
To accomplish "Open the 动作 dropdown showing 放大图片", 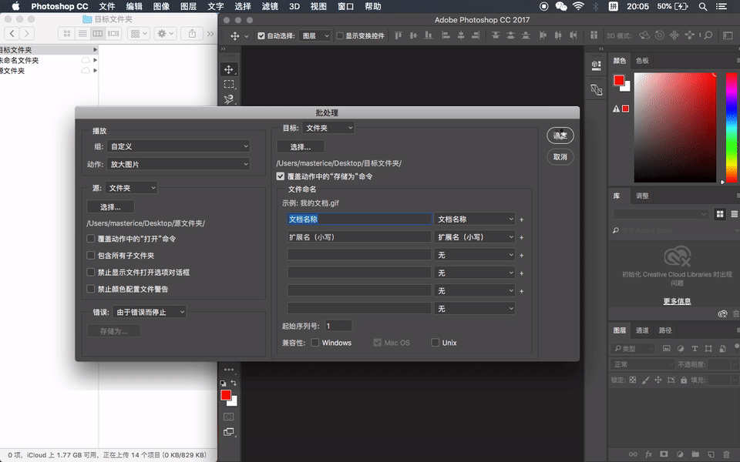I will pos(179,164).
